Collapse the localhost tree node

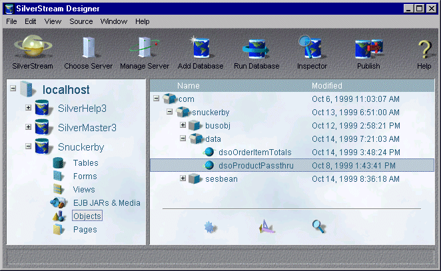click(x=13, y=89)
